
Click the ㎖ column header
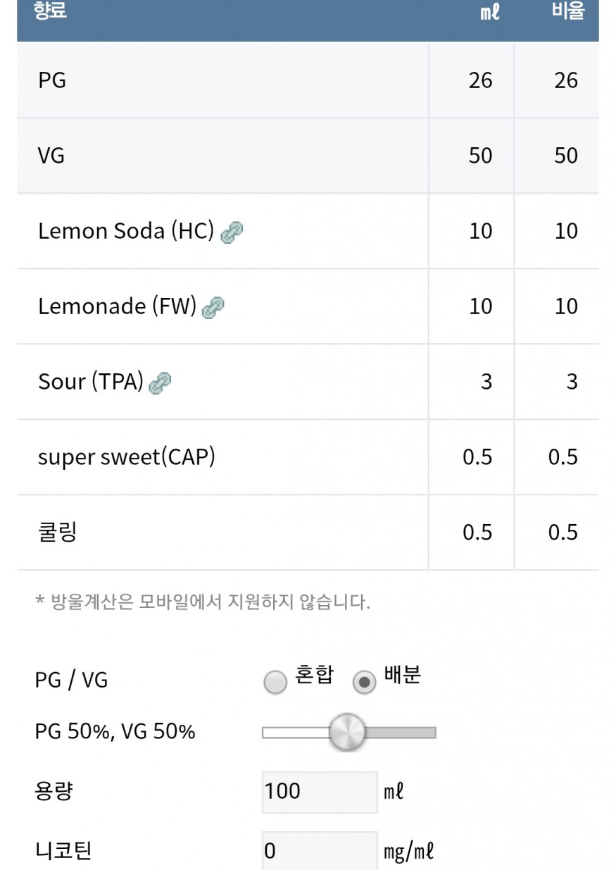(489, 13)
